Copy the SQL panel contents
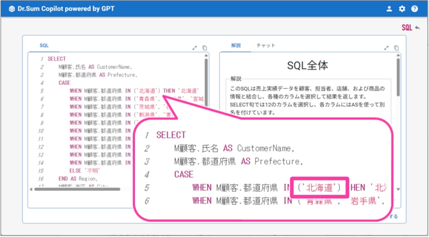The image size is (429, 237). 205,48
